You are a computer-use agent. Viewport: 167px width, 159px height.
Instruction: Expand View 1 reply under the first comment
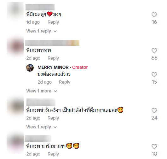point(41,31)
